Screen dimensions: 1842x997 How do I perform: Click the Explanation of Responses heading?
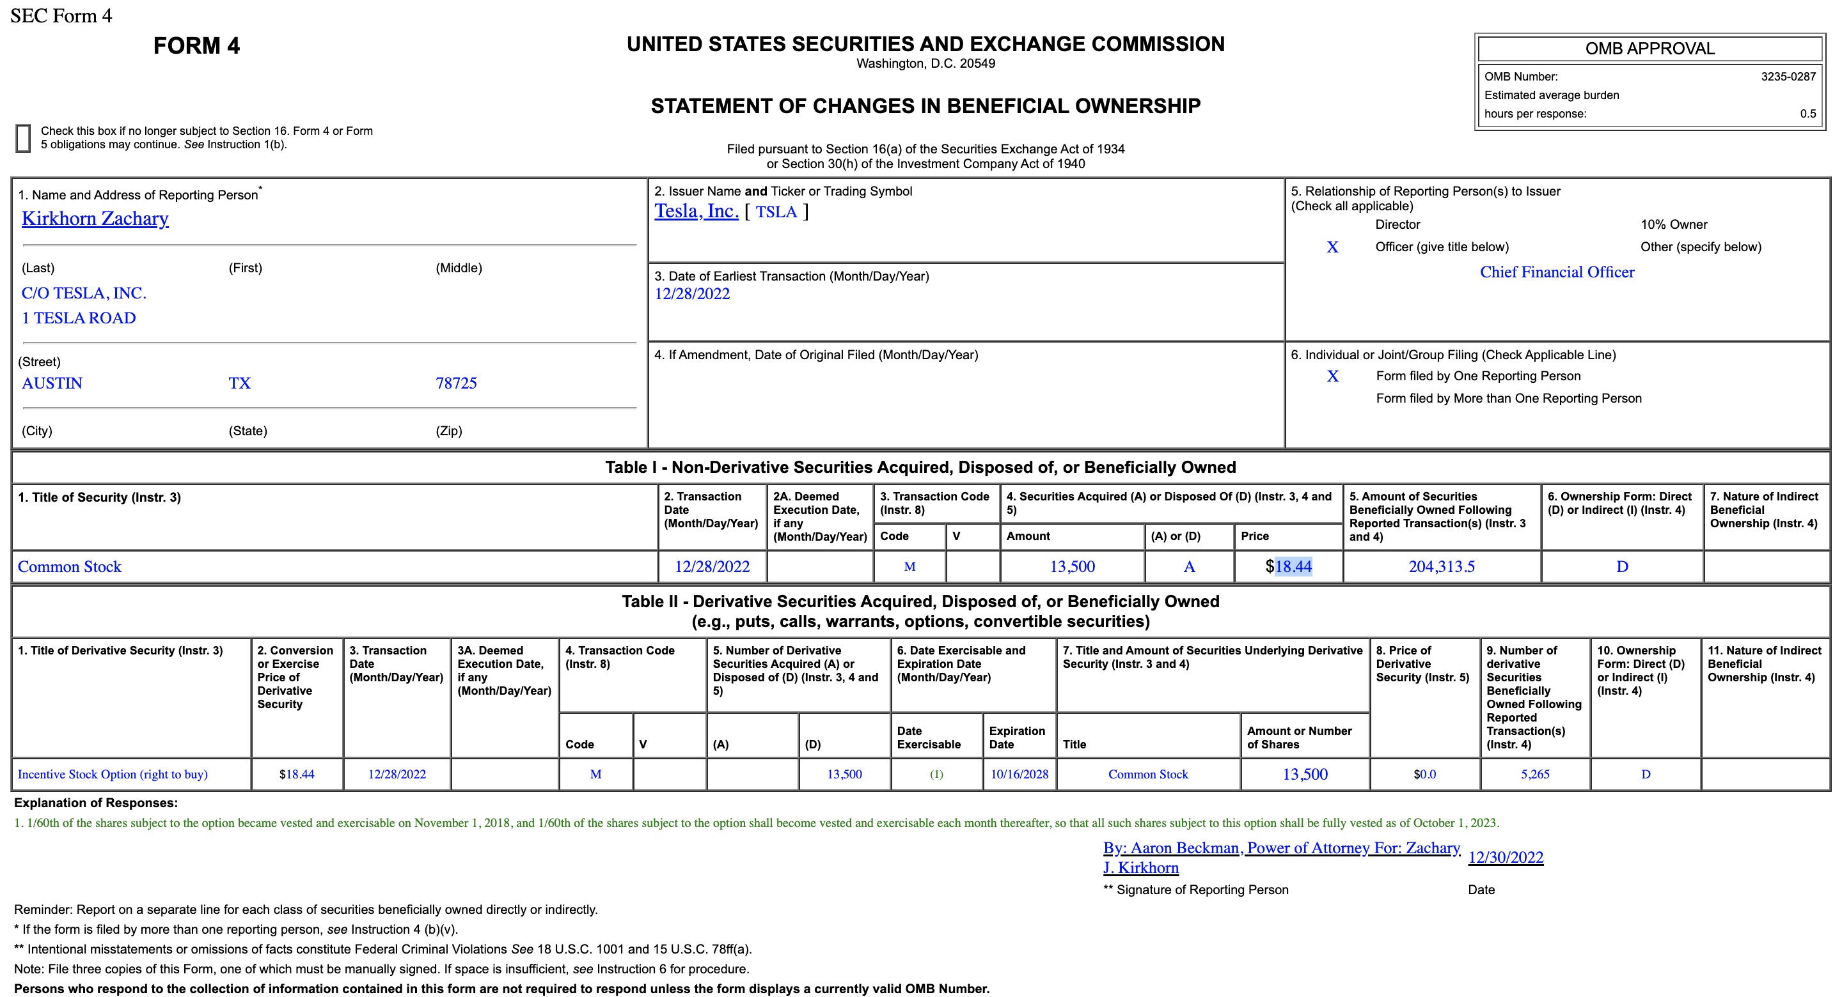(96, 803)
